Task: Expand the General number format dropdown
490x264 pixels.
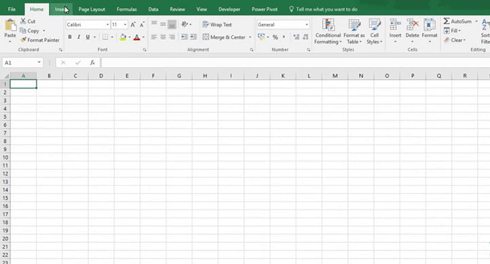Action: pyautogui.click(x=307, y=24)
